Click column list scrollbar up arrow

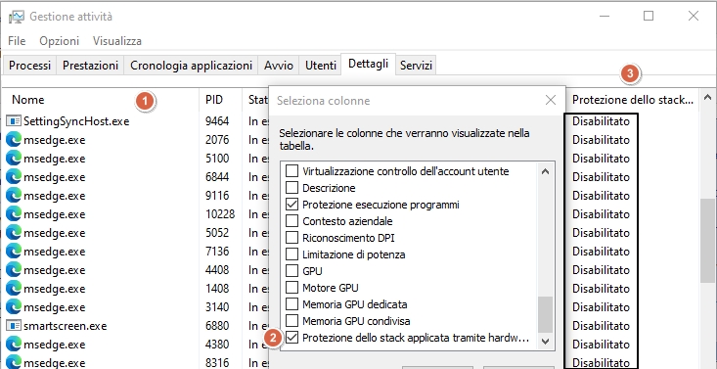pos(545,171)
